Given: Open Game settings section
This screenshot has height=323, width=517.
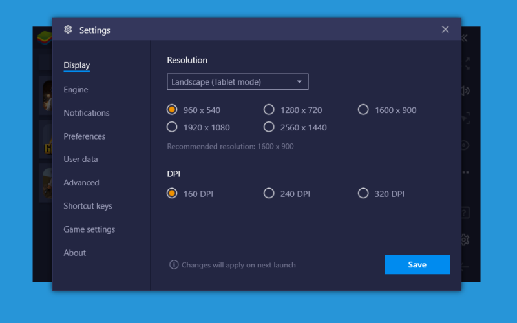Looking at the screenshot, I should point(89,229).
